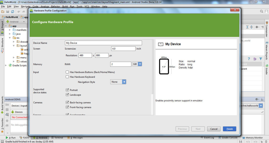269x143 pixels.
Task: Uncheck Back-facing camera checkbox
Action: click(x=67, y=102)
